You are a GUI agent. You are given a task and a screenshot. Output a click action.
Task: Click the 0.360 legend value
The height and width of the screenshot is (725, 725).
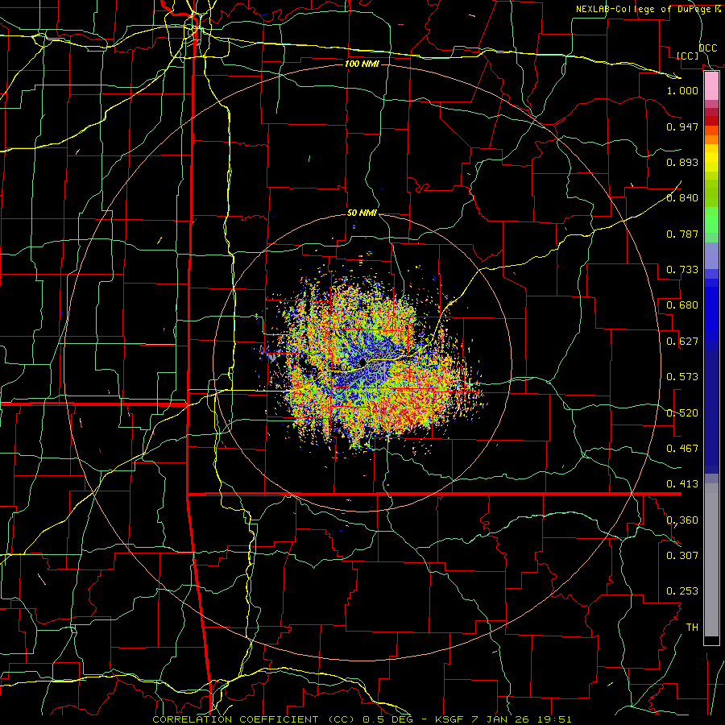(x=682, y=520)
